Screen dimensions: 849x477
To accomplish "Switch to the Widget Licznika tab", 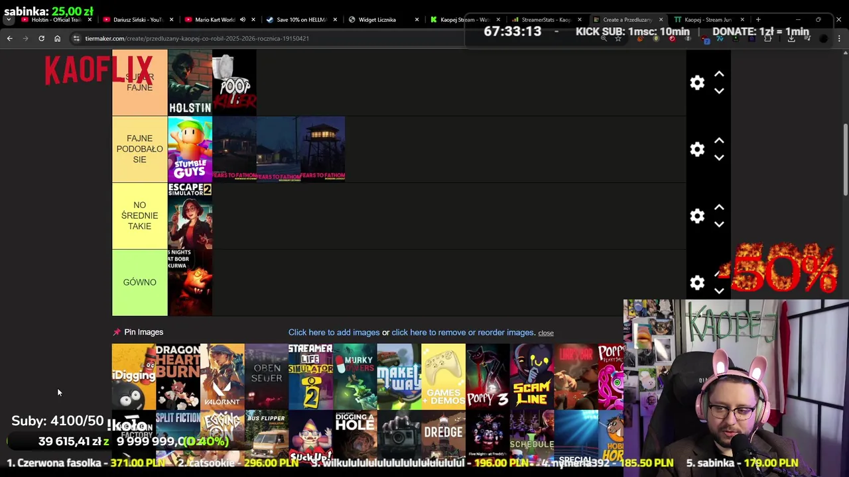I will pos(377,20).
